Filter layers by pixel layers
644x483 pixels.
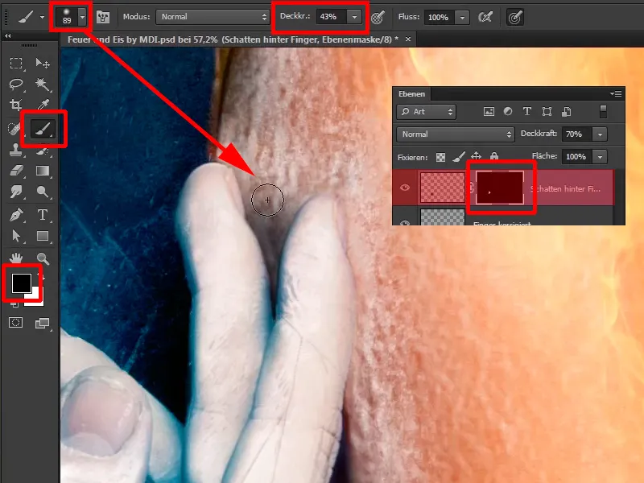(489, 112)
